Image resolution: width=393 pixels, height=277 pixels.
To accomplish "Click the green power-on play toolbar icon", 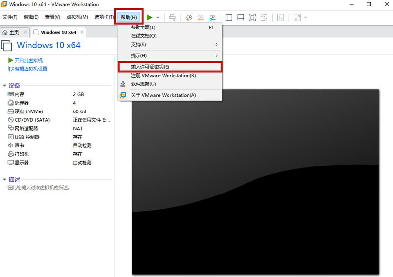I will pos(150,17).
